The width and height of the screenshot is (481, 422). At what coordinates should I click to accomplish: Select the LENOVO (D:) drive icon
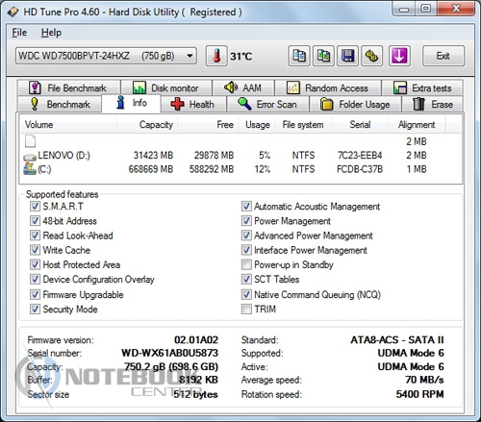tap(30, 157)
